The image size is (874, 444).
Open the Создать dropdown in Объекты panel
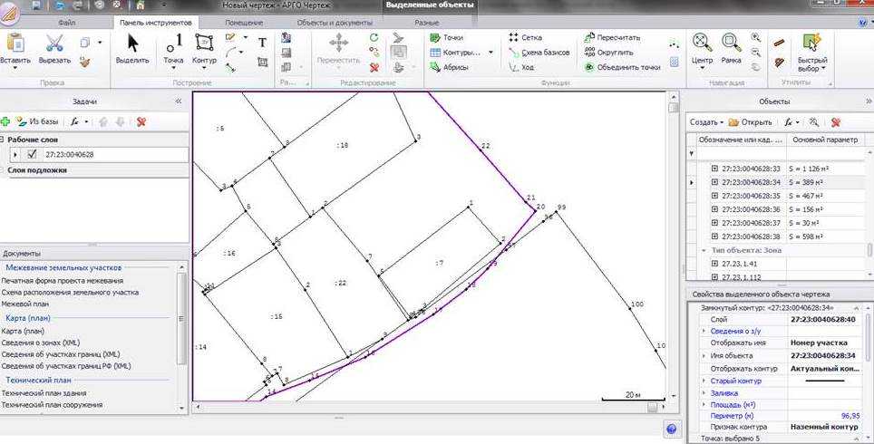tap(706, 121)
